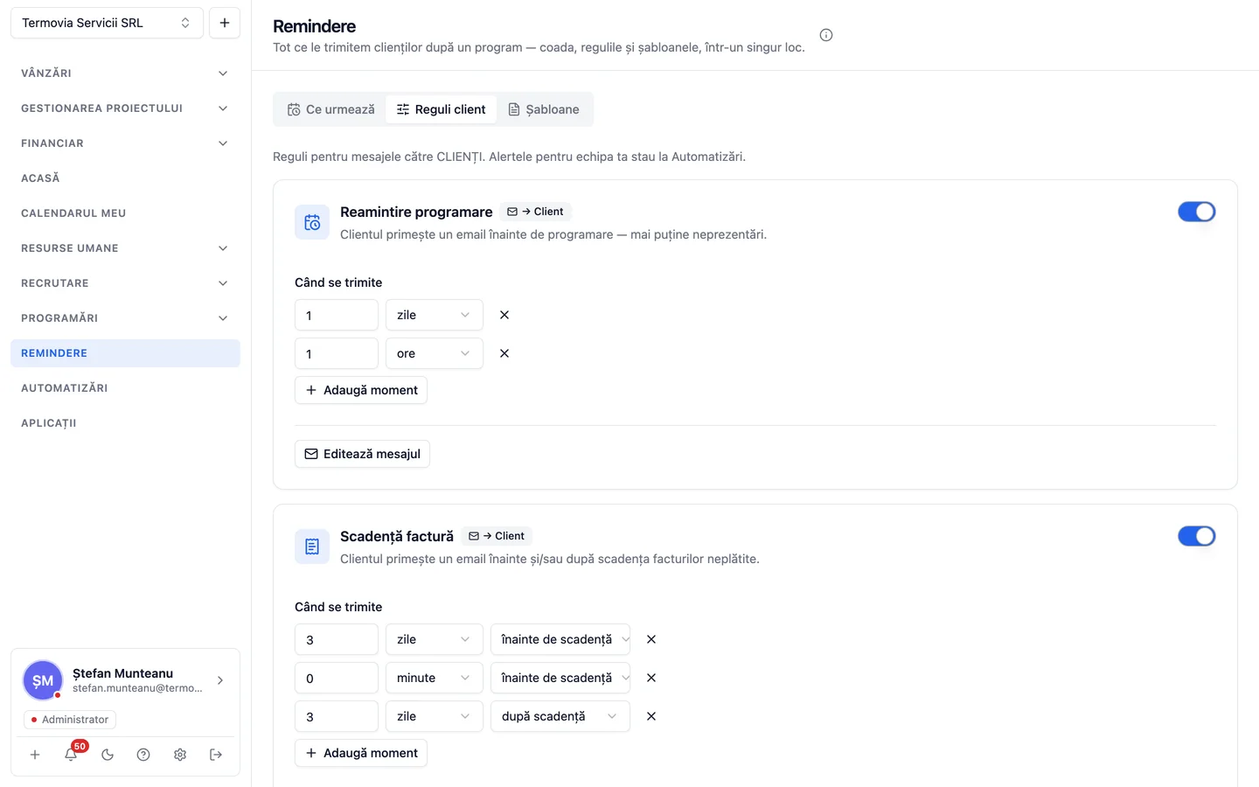Image resolution: width=1259 pixels, height=787 pixels.
Task: Click the number field with value 0
Action: [337, 678]
